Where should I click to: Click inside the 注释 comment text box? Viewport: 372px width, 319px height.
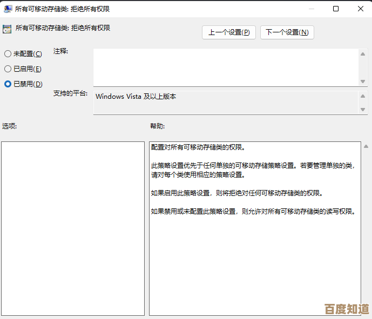226,66
